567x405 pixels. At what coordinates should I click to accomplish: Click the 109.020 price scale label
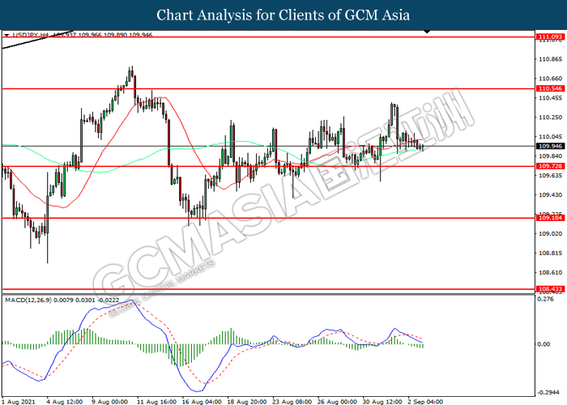(550, 234)
